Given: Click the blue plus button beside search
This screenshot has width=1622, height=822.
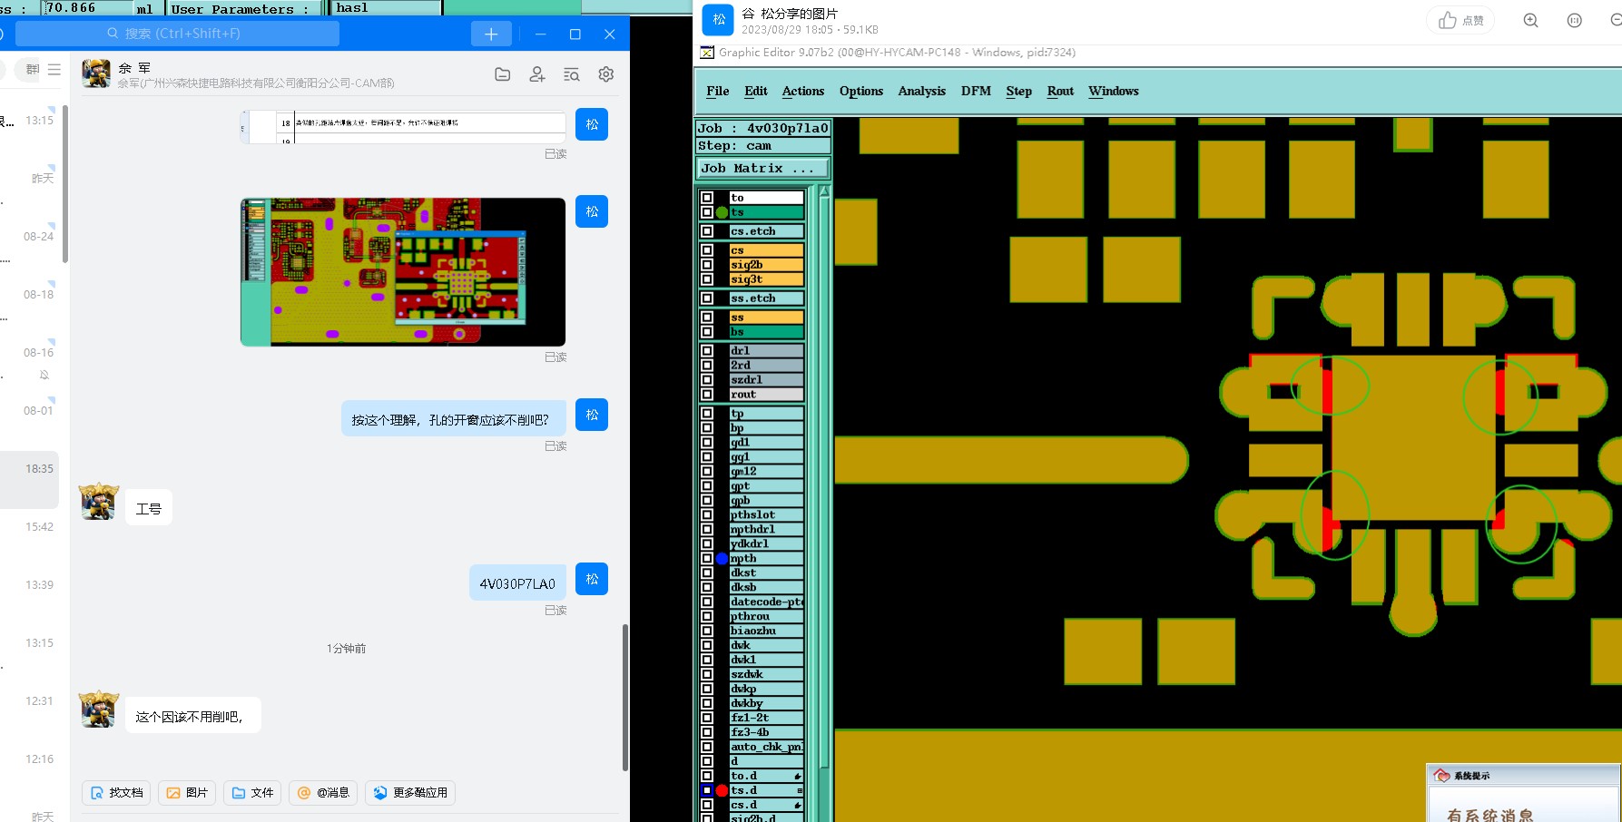Looking at the screenshot, I should coord(491,34).
